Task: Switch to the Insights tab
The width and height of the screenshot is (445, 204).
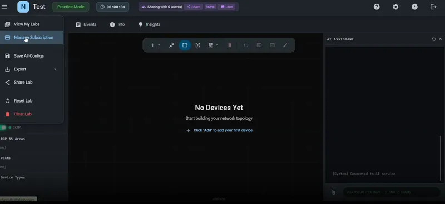Action: tap(149, 24)
